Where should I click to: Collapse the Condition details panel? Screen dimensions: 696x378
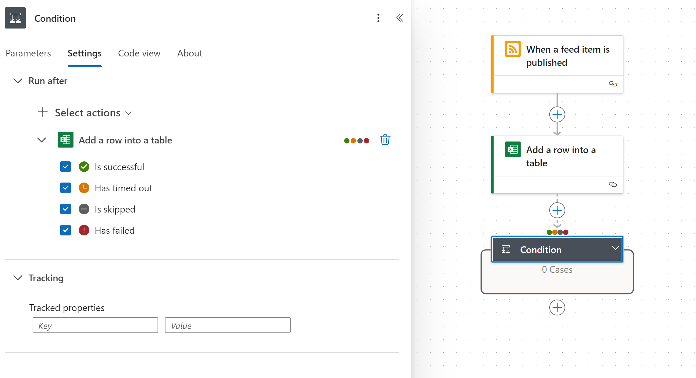[400, 18]
